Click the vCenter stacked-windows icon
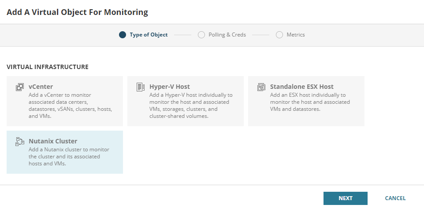Screen dimensions: 424x212 (20, 87)
